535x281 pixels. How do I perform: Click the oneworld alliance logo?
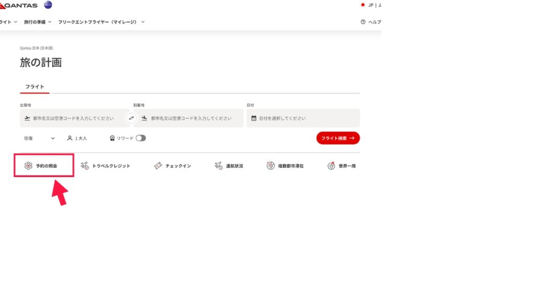point(48,5)
